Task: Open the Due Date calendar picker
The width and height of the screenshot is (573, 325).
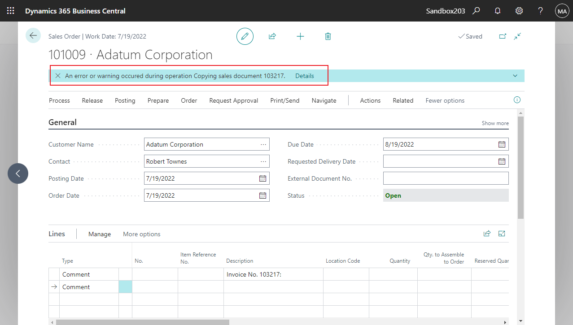Action: (x=502, y=144)
